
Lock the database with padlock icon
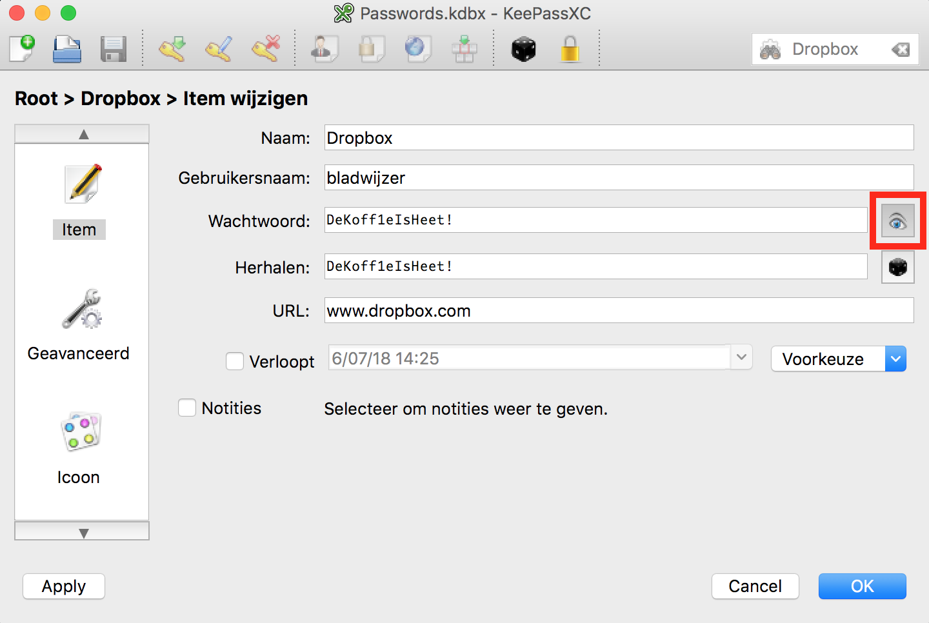[570, 49]
